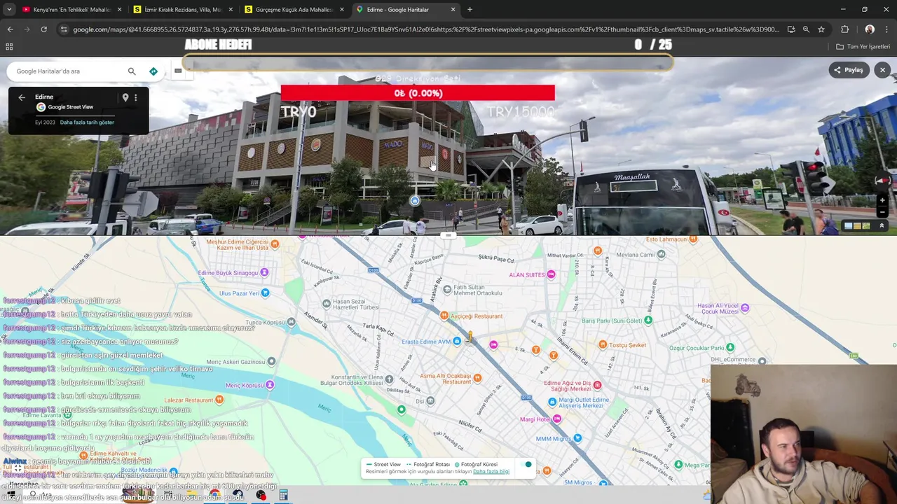
Task: Open the three-dot menu in Edirne panel
Action: point(136,97)
